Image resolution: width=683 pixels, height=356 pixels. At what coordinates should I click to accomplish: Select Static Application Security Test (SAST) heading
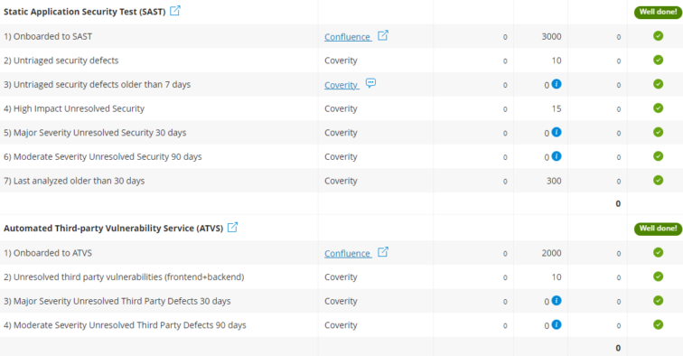tap(85, 12)
